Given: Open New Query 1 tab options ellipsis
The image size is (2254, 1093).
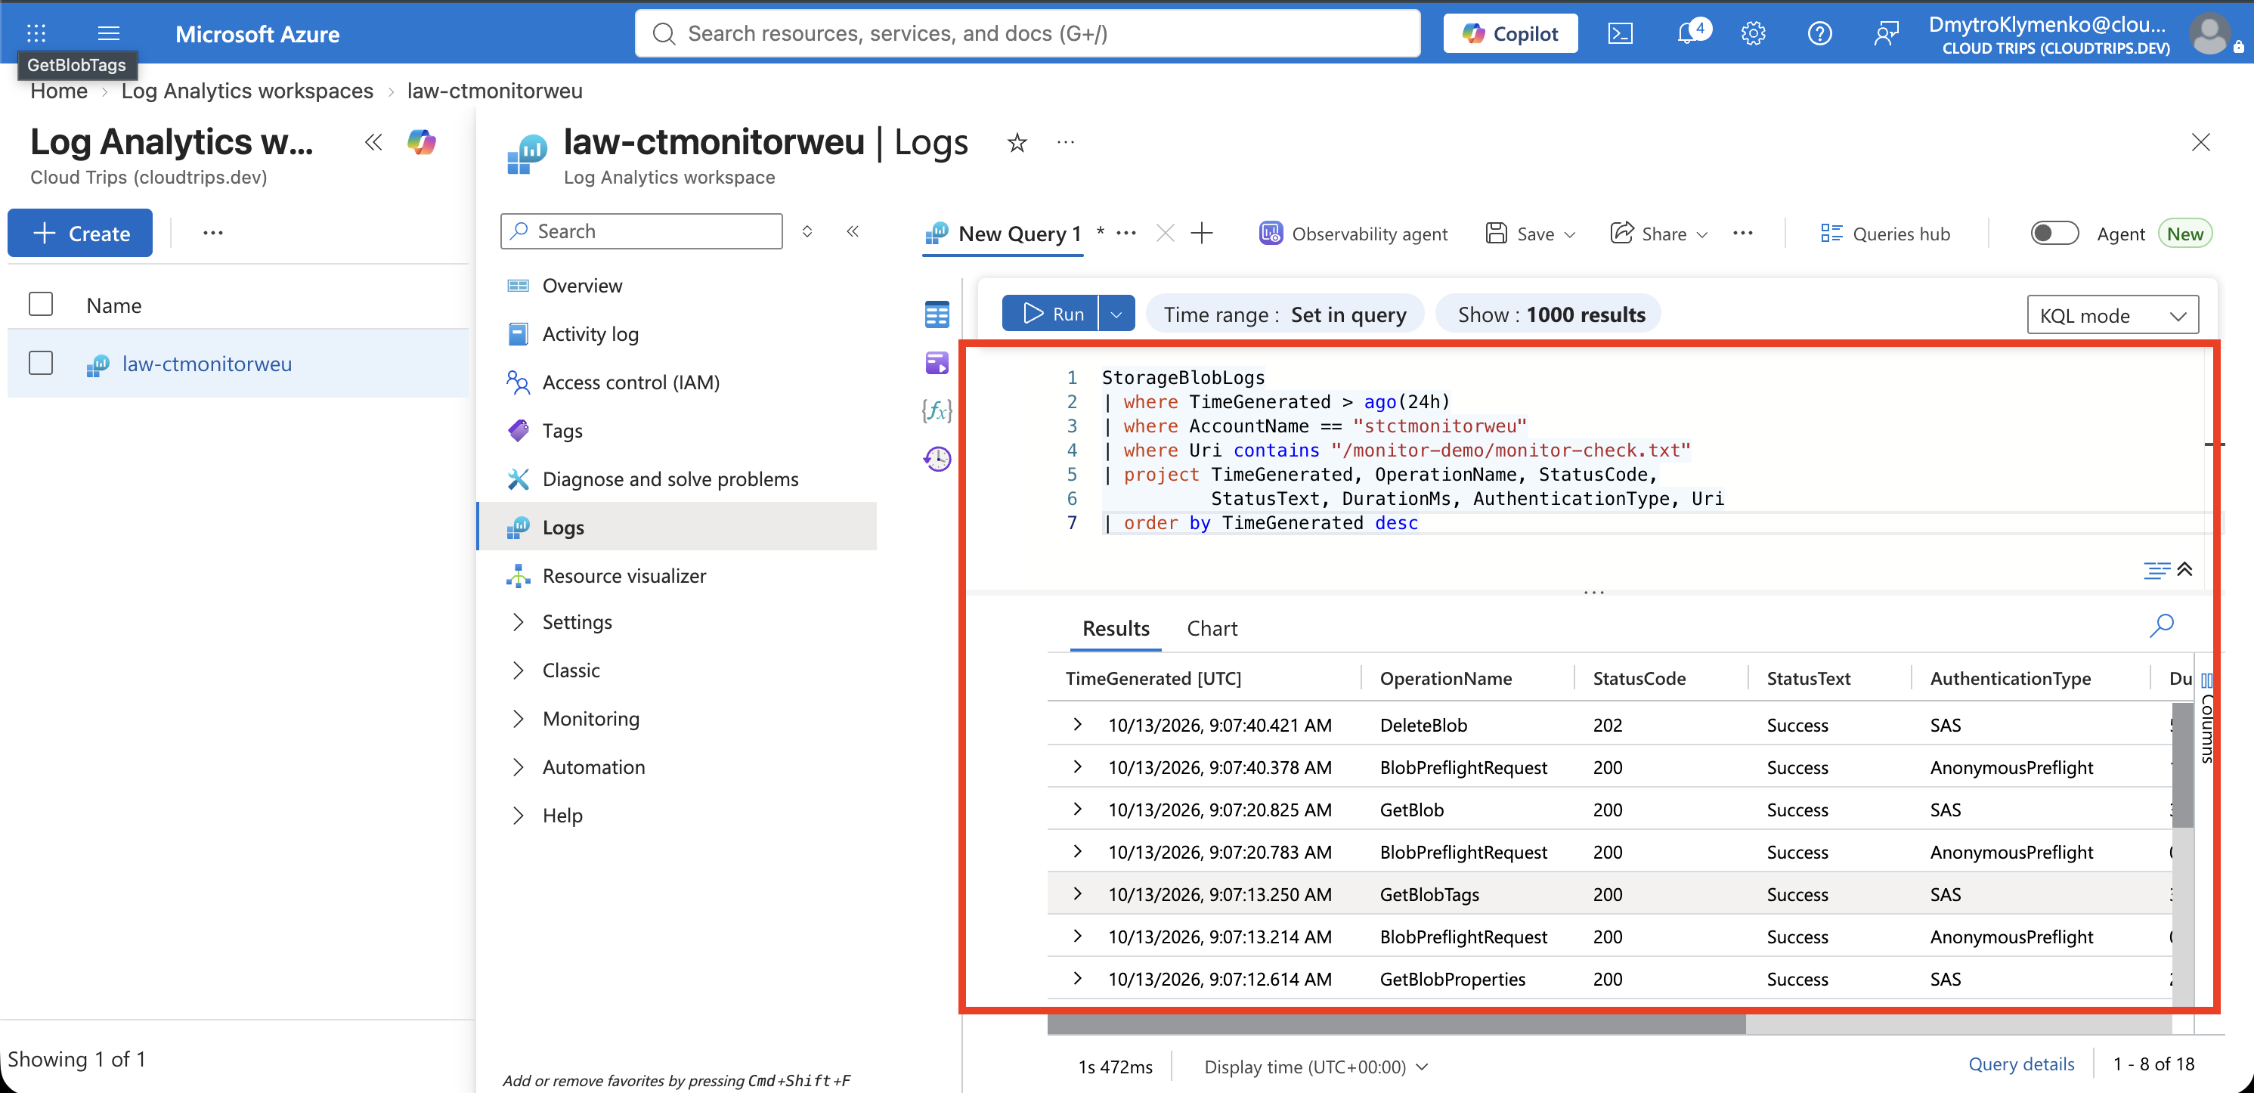Looking at the screenshot, I should point(1126,233).
